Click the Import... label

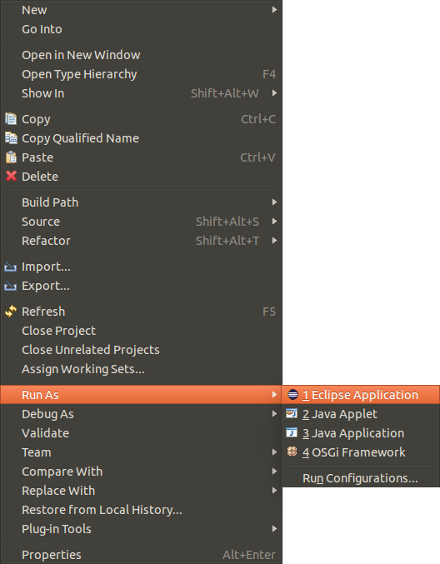[x=46, y=267]
